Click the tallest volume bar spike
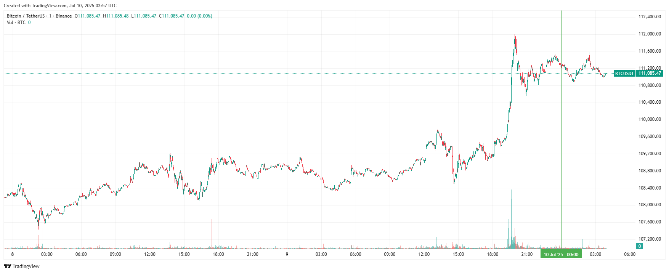The height and width of the screenshot is (273, 669). (511, 219)
